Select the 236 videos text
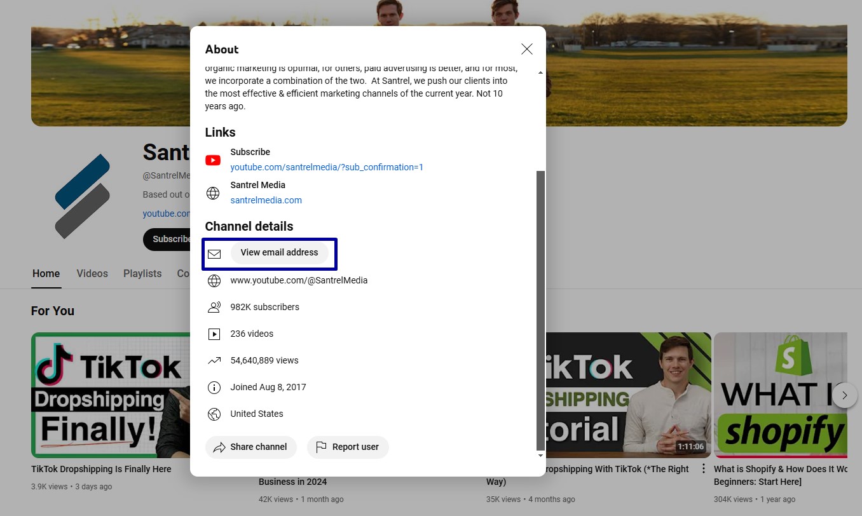Image resolution: width=862 pixels, height=516 pixels. [x=252, y=334]
